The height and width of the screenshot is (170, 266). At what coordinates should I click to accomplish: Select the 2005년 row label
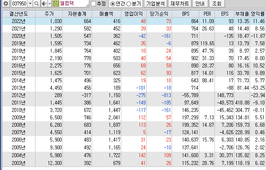[18, 147]
